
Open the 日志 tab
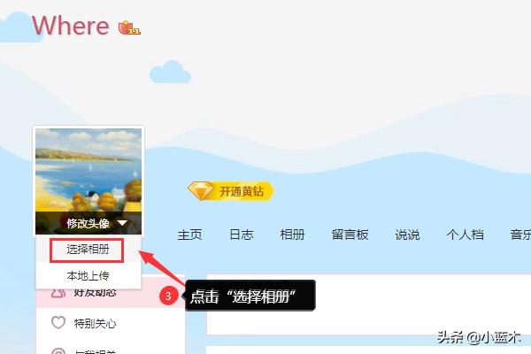[x=241, y=235]
